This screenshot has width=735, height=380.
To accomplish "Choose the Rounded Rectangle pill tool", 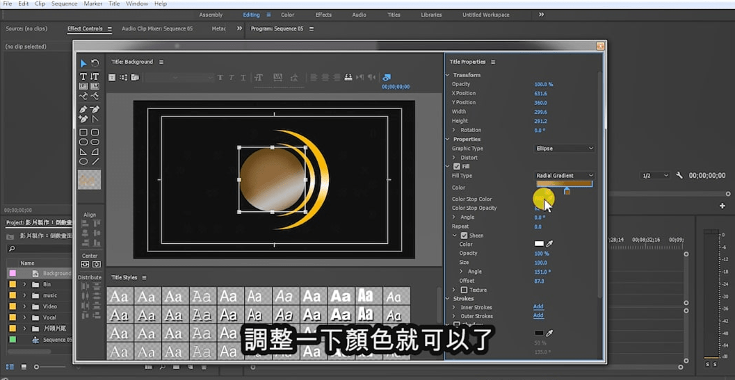I will coord(95,142).
